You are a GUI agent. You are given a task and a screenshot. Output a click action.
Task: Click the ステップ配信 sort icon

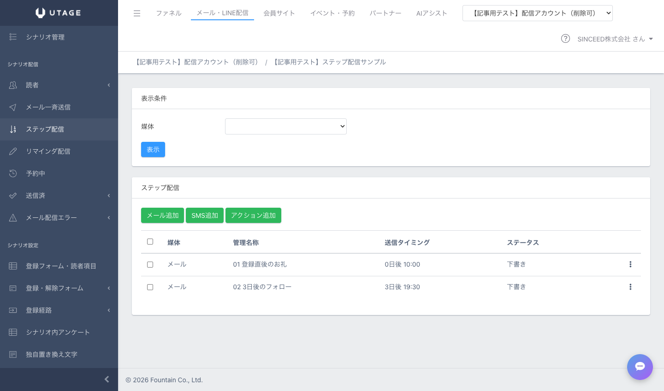[x=13, y=129]
